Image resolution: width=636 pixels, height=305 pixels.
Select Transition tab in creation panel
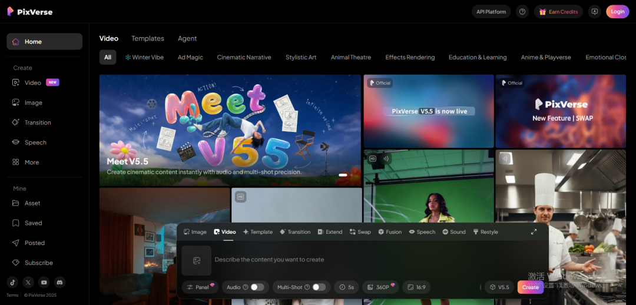pos(295,232)
